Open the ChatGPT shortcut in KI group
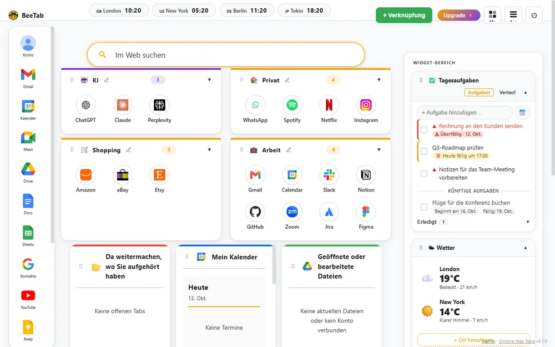The width and height of the screenshot is (555, 347). click(85, 105)
